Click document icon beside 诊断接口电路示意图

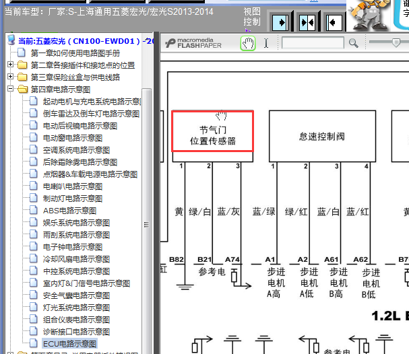[x=34, y=331]
